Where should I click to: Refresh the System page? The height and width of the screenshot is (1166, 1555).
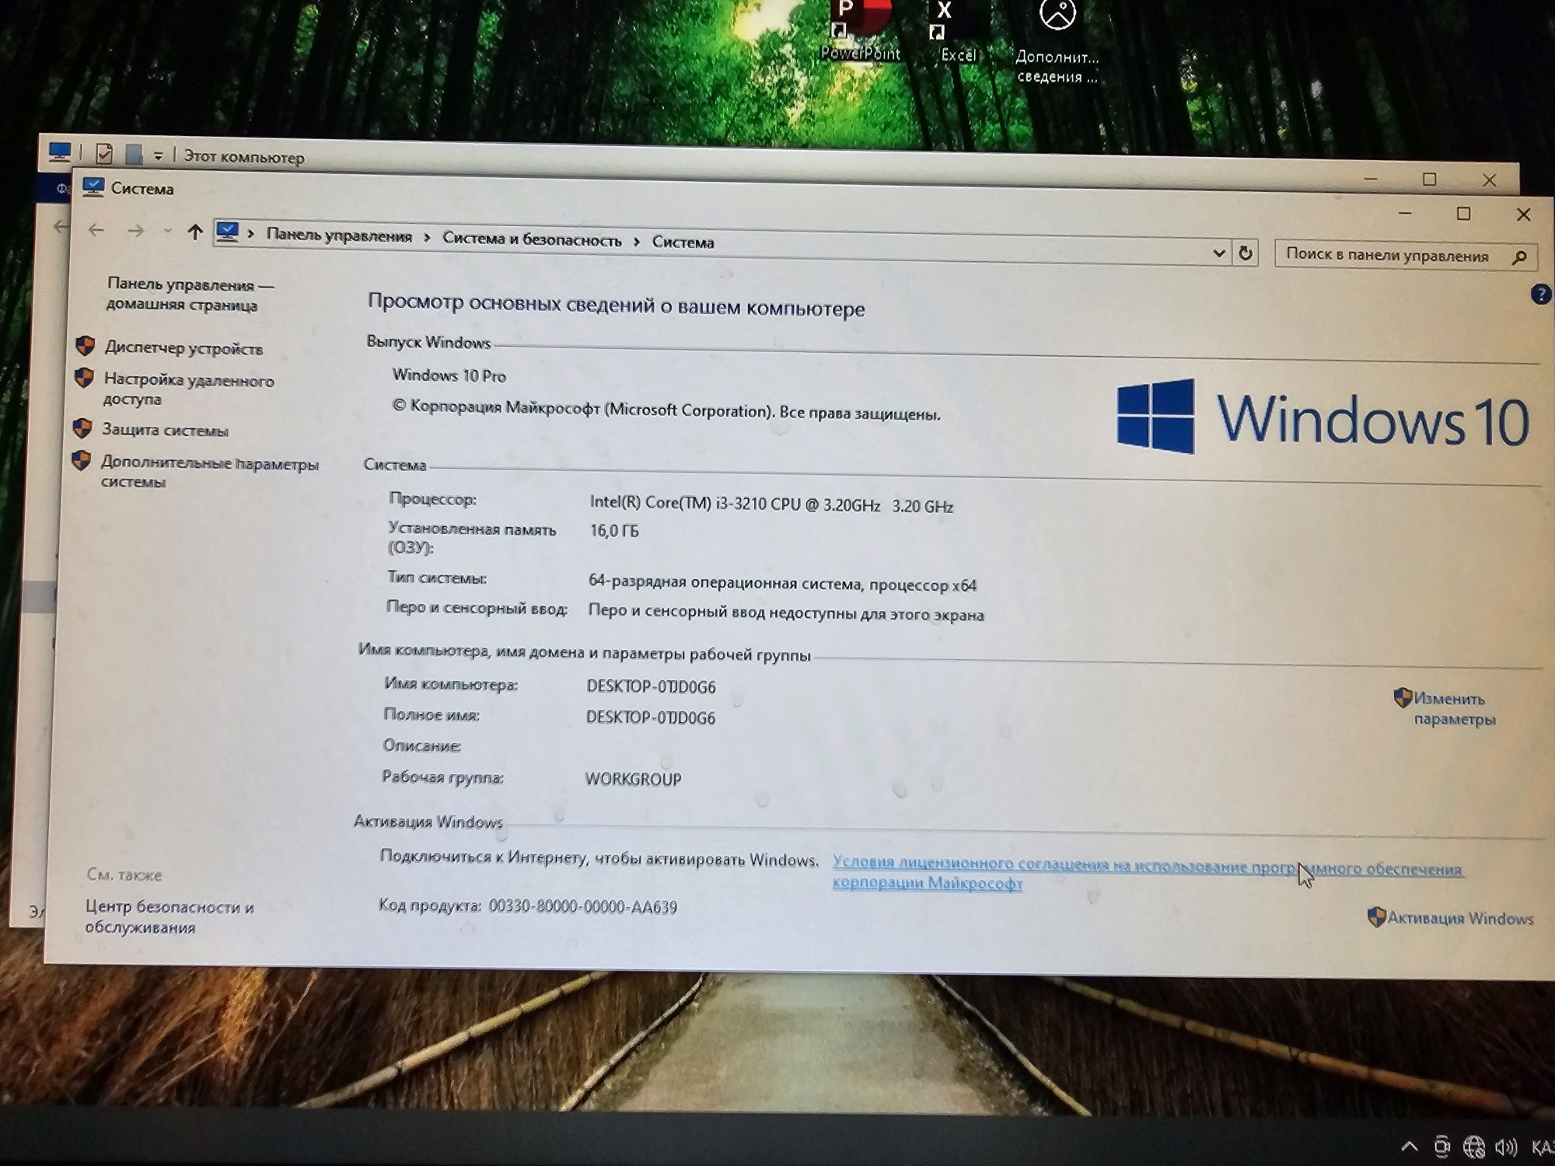click(1246, 253)
